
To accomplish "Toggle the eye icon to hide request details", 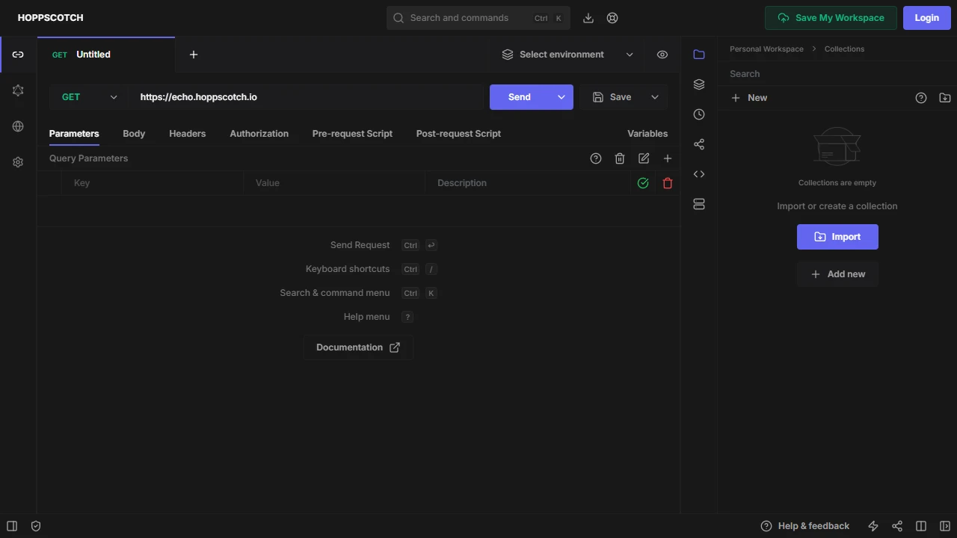I will 662,54.
